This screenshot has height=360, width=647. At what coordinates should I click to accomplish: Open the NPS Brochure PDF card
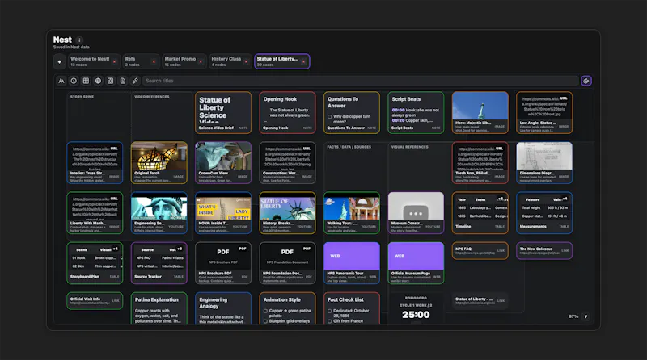pos(223,263)
